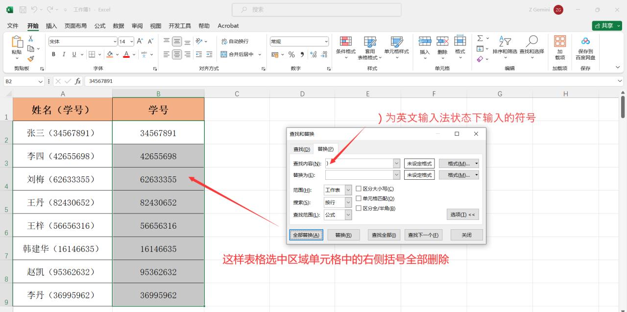Open 条件格式 conditional formatting
The width and height of the screenshot is (627, 312).
tap(346, 47)
